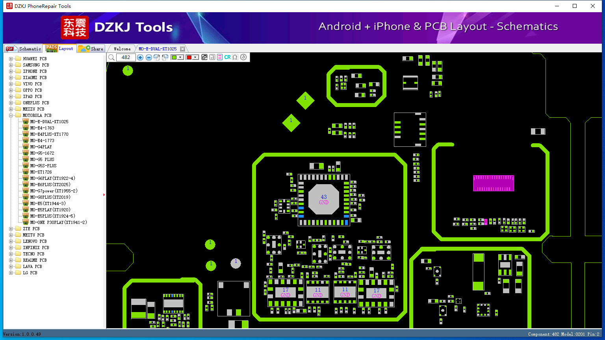Screen dimensions: 605x340
Task: Click the octagonal pad labeled 43 GND
Action: pos(323,199)
